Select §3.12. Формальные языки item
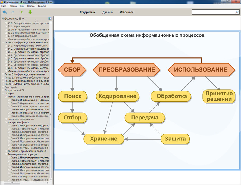 tap(22, 36)
